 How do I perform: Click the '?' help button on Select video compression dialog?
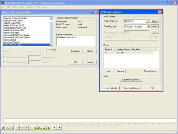(92, 12)
